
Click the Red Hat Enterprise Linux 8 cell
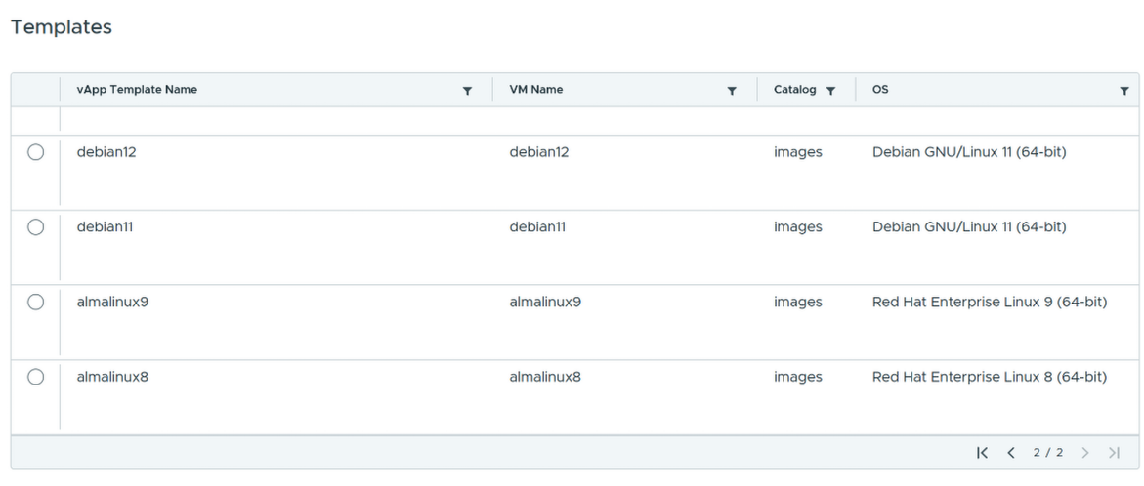tap(990, 377)
